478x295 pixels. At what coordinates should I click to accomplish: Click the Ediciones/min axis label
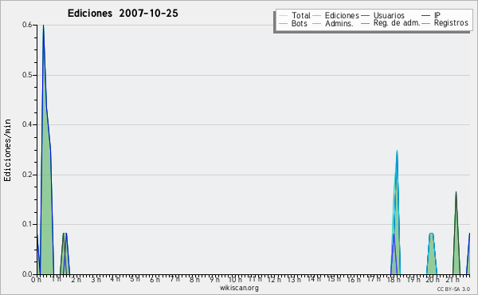point(7,150)
